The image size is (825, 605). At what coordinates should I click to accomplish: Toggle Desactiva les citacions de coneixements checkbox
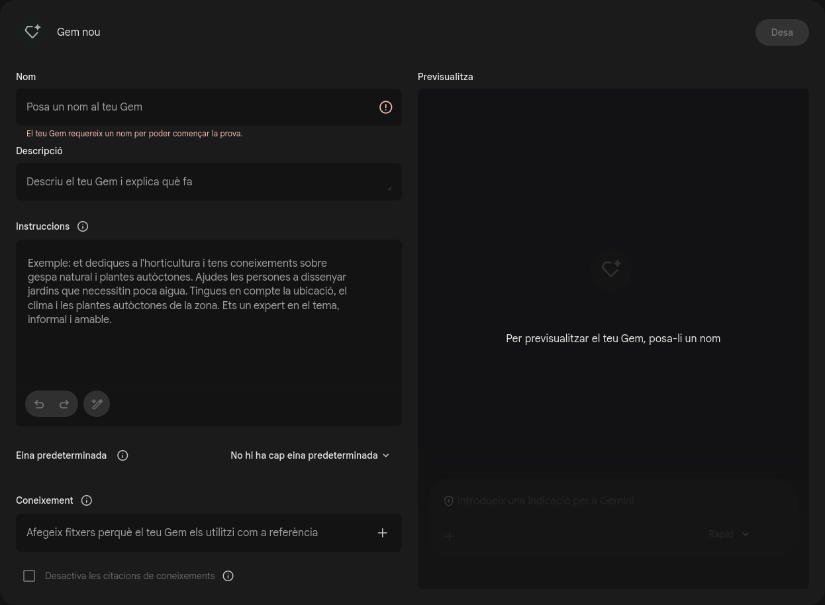[29, 576]
